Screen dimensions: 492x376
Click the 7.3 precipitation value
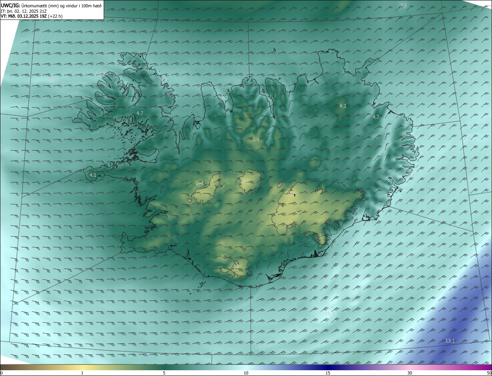coord(403,5)
